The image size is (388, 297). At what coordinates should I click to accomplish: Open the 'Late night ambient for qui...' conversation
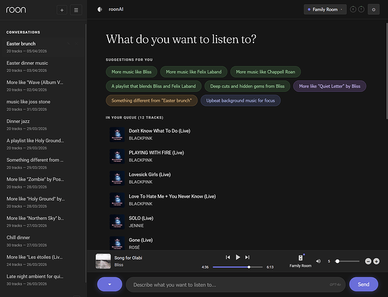click(43, 280)
